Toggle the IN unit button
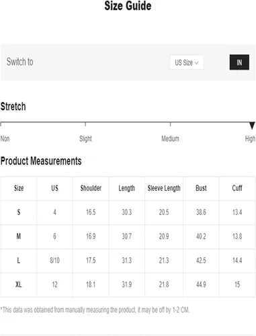The width and height of the screenshot is (256, 336). 239,62
